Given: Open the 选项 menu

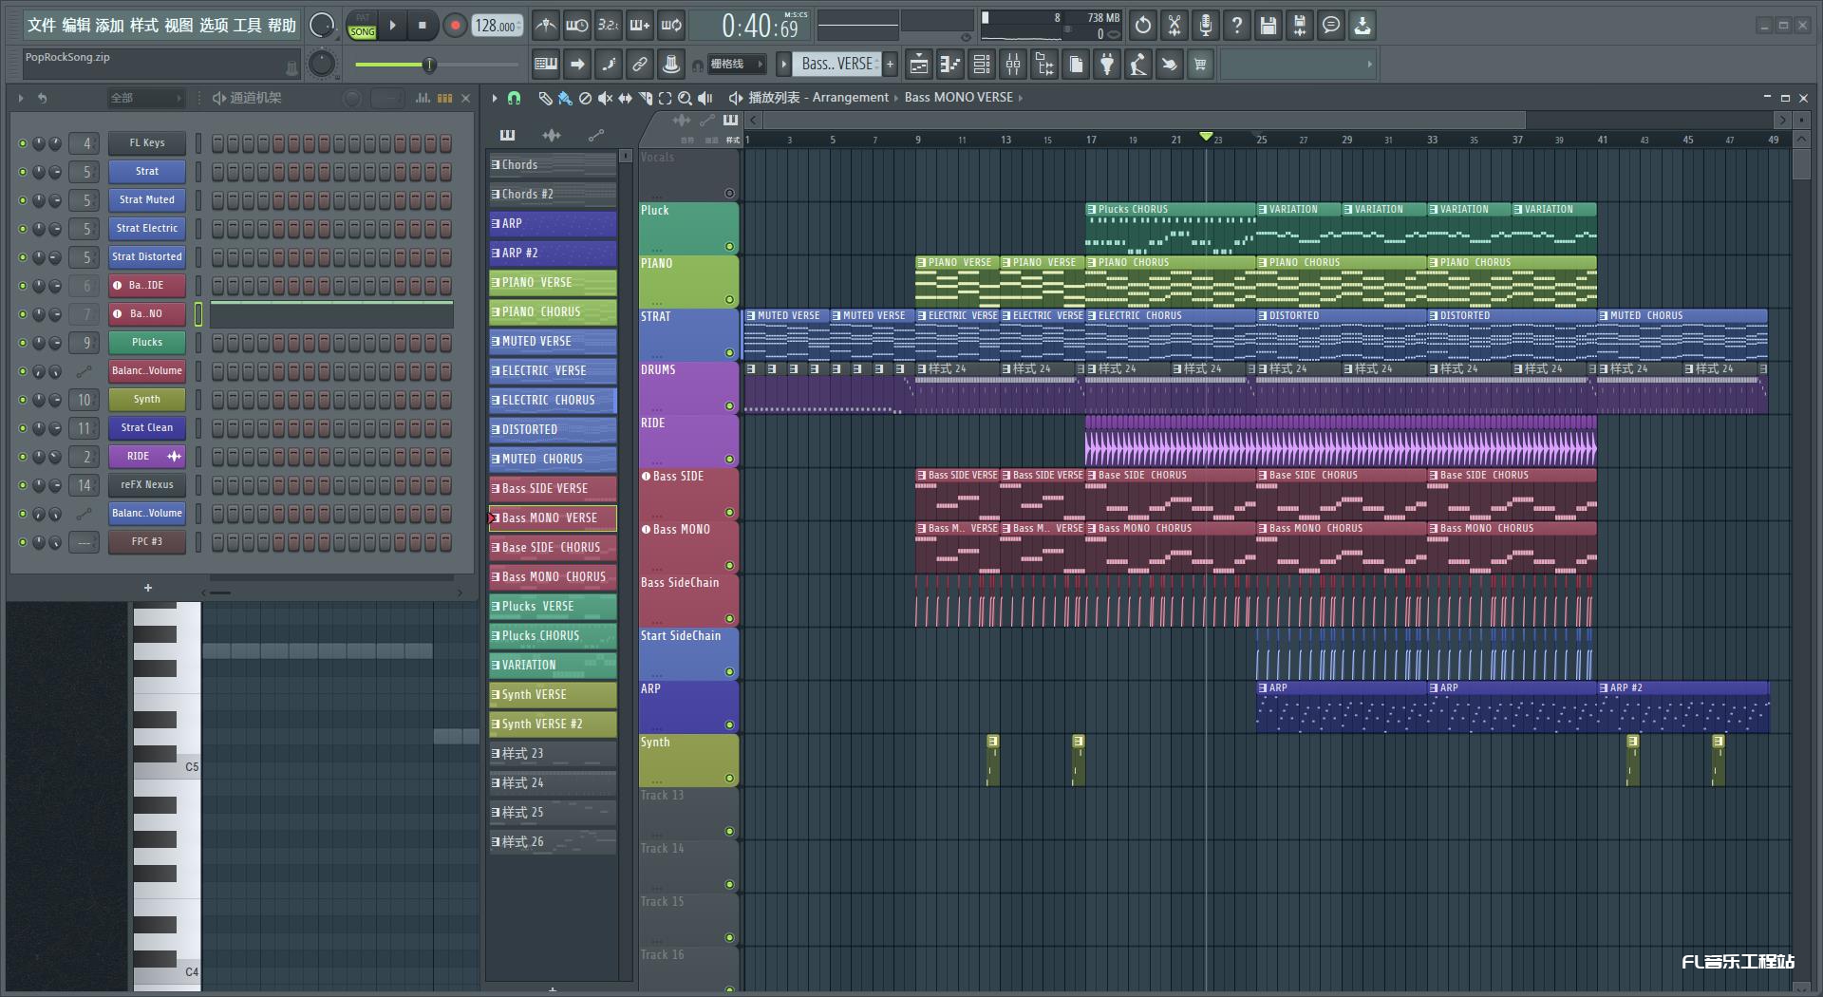Looking at the screenshot, I should 213,26.
